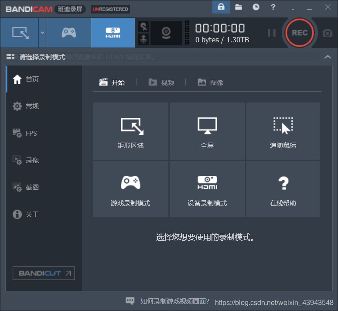338x311 pixels.
Task: Open the 截图 screenshot settings sidebar item
Action: [x=44, y=187]
